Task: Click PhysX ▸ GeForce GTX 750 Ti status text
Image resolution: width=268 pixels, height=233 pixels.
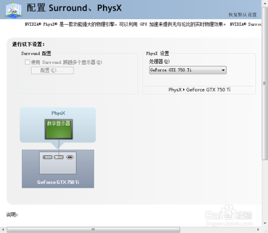Action: click(x=199, y=89)
